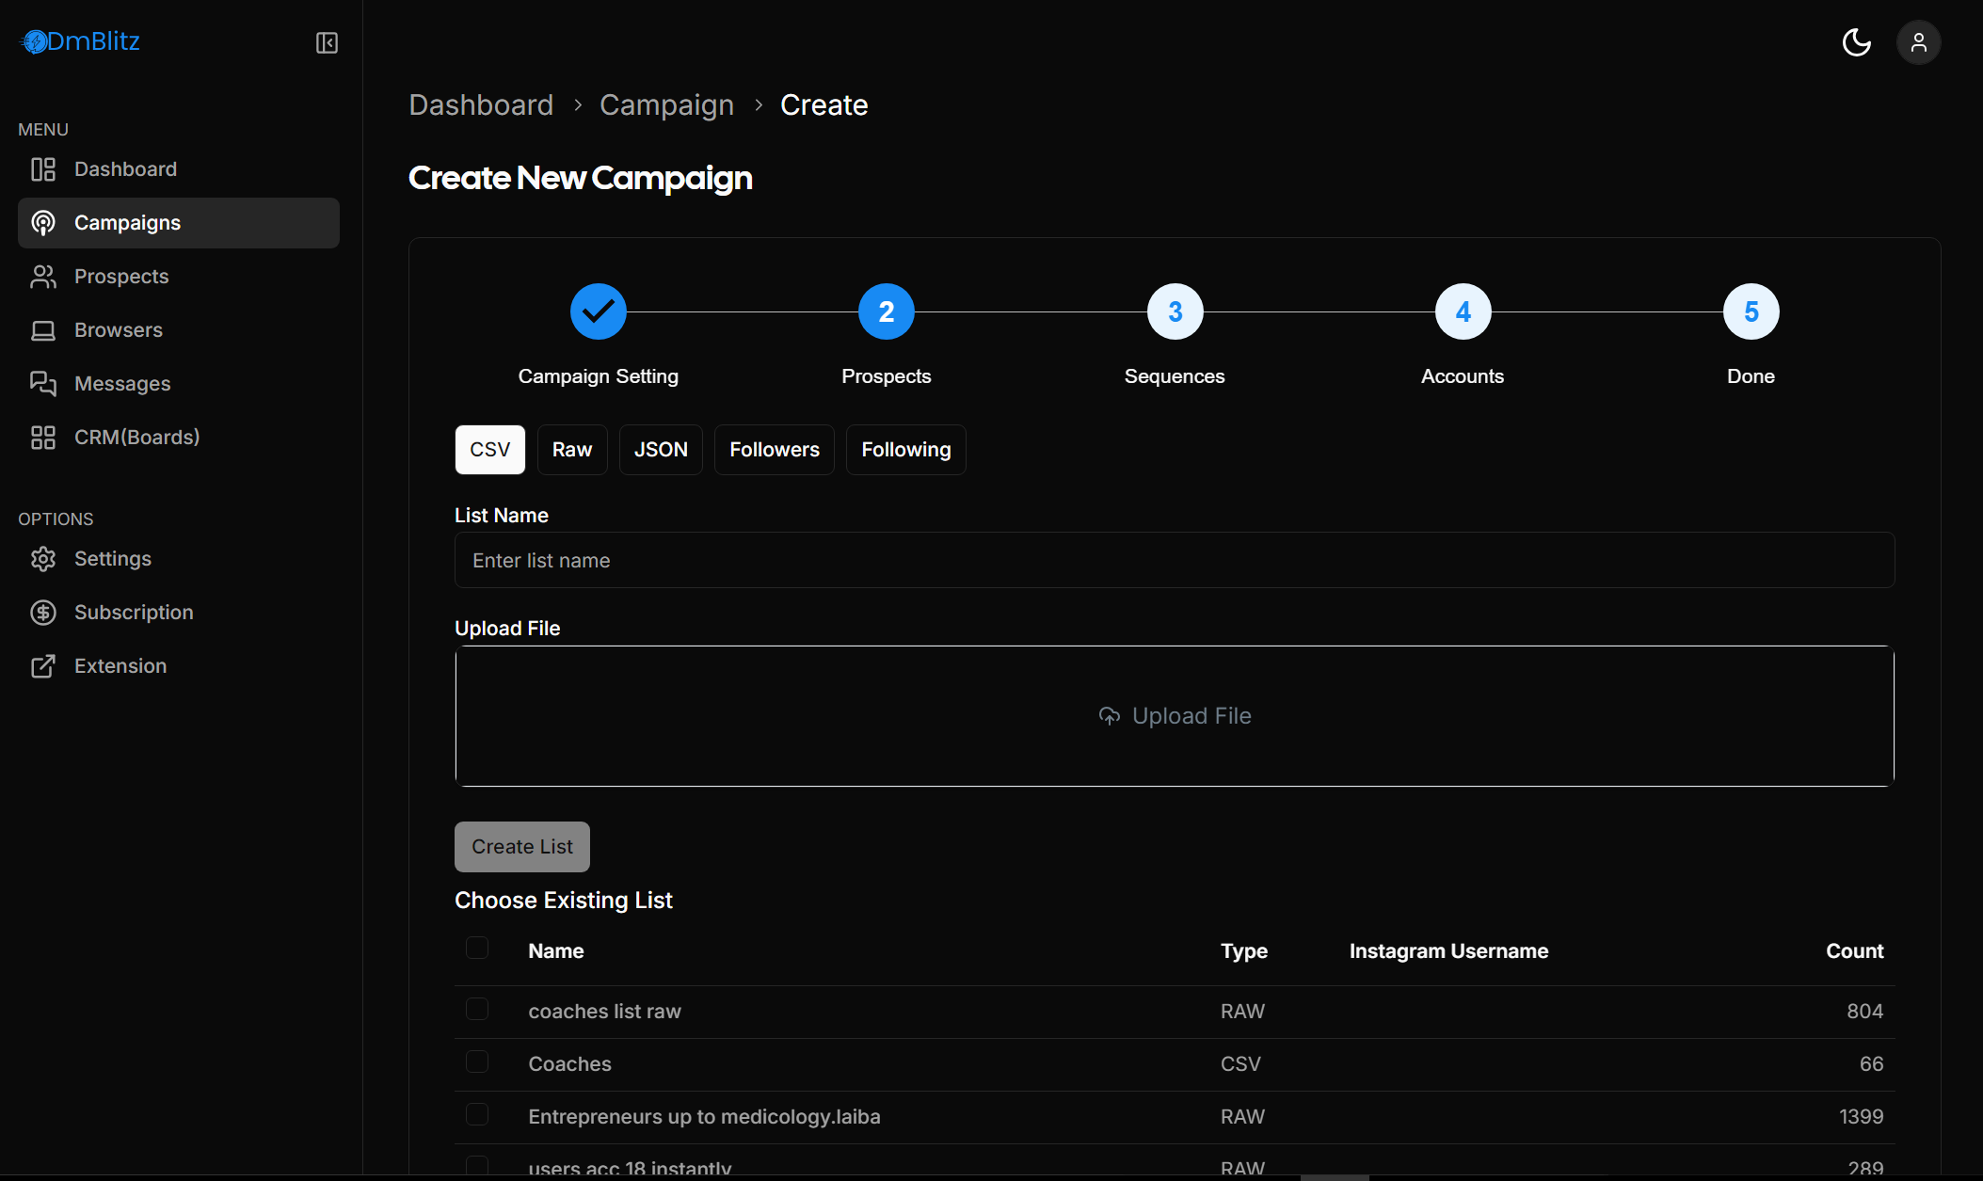Check the 'Coaches' CSV row checkbox
The width and height of the screenshot is (1983, 1181).
tap(477, 1061)
